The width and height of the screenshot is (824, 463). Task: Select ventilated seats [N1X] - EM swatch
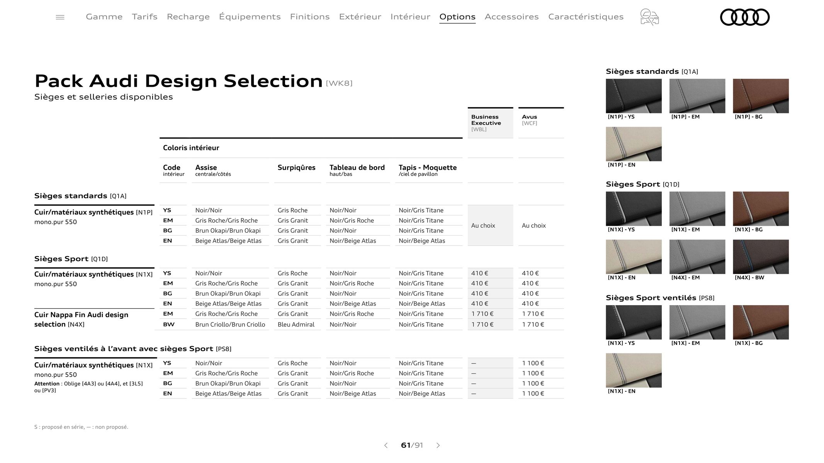click(x=697, y=323)
